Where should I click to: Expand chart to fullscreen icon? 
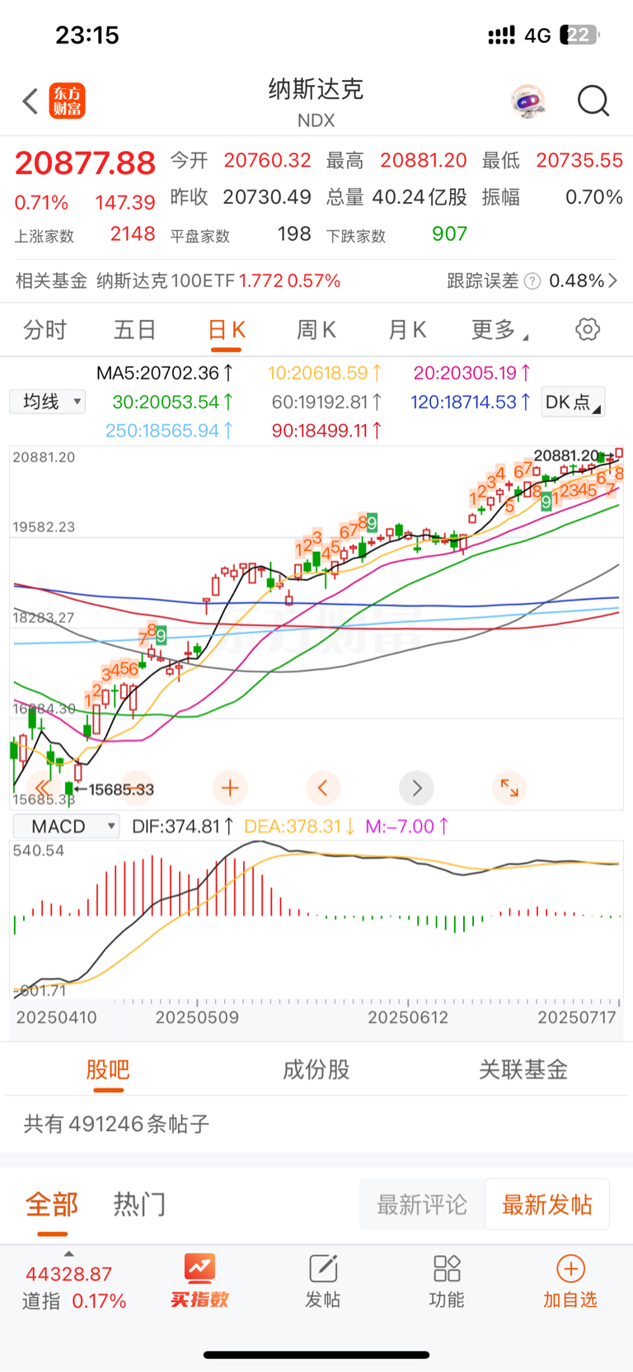[x=509, y=788]
